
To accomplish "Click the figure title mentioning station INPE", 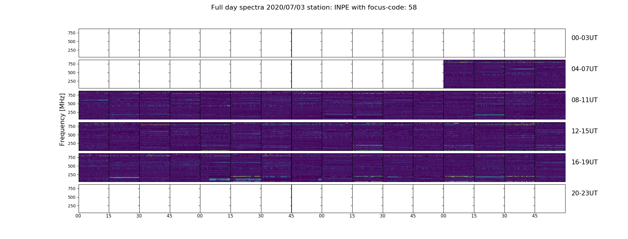I will click(314, 7).
